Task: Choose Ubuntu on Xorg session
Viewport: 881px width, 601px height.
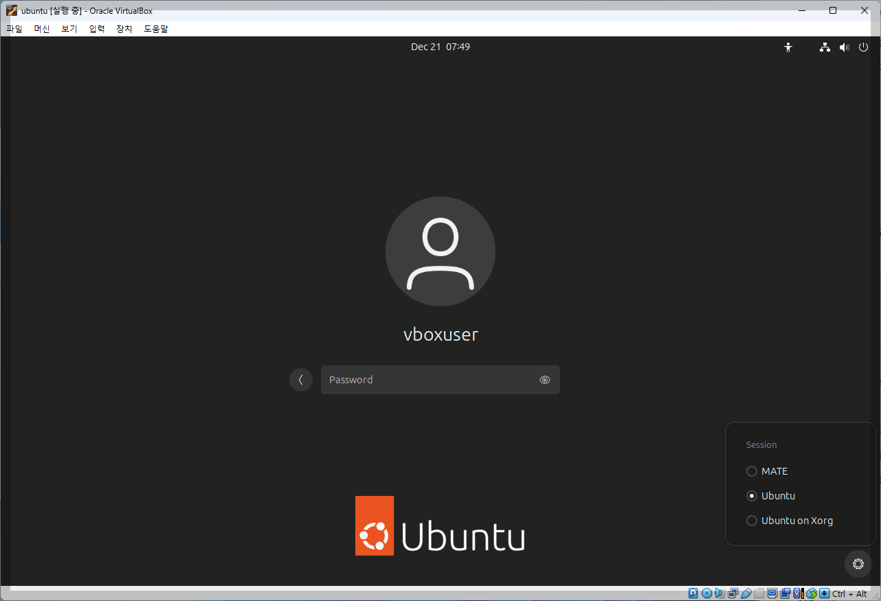Action: pyautogui.click(x=790, y=521)
